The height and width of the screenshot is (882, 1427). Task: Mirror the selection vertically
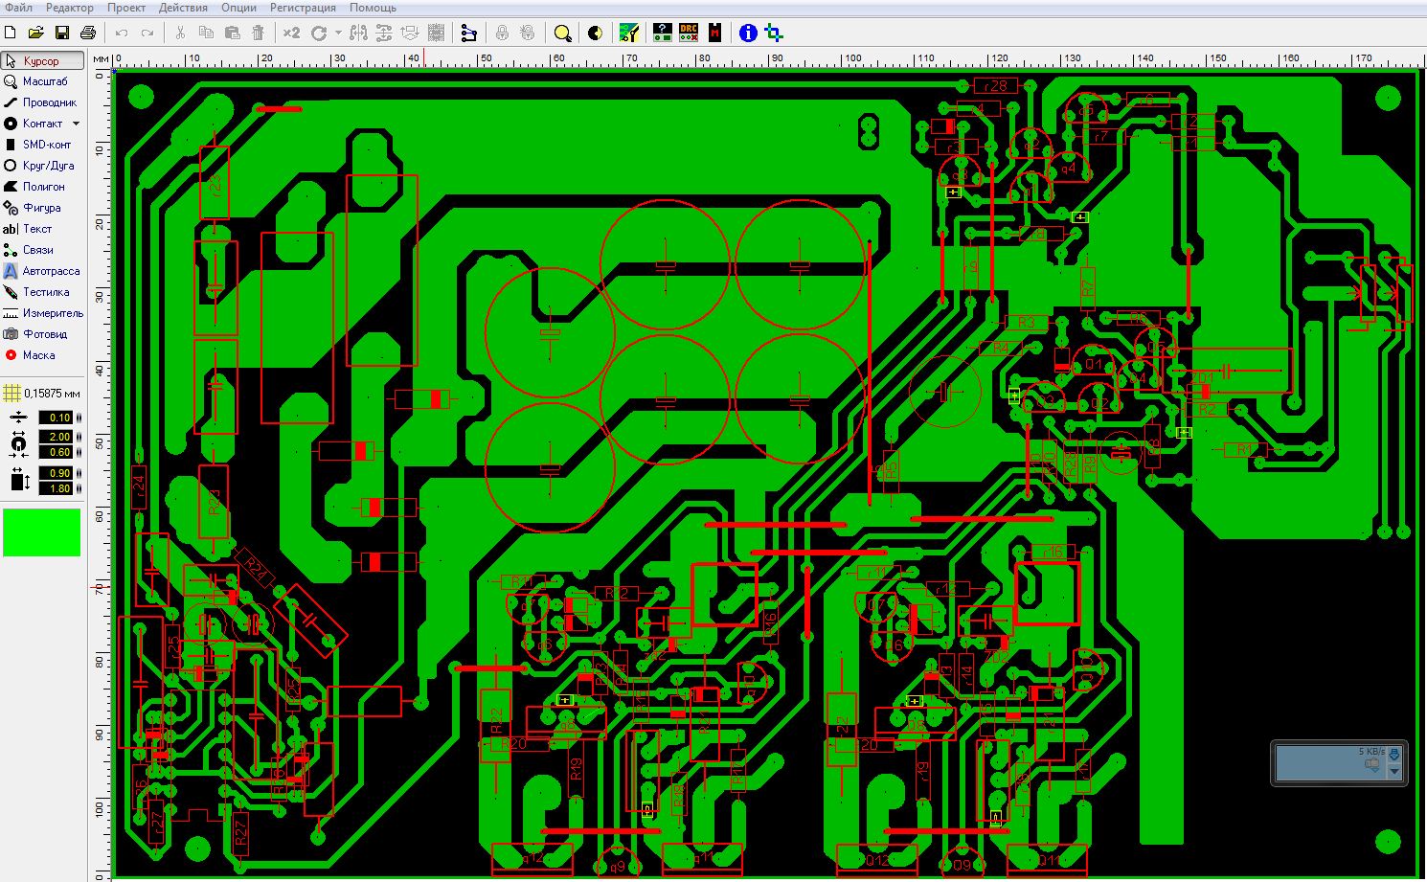coord(384,33)
